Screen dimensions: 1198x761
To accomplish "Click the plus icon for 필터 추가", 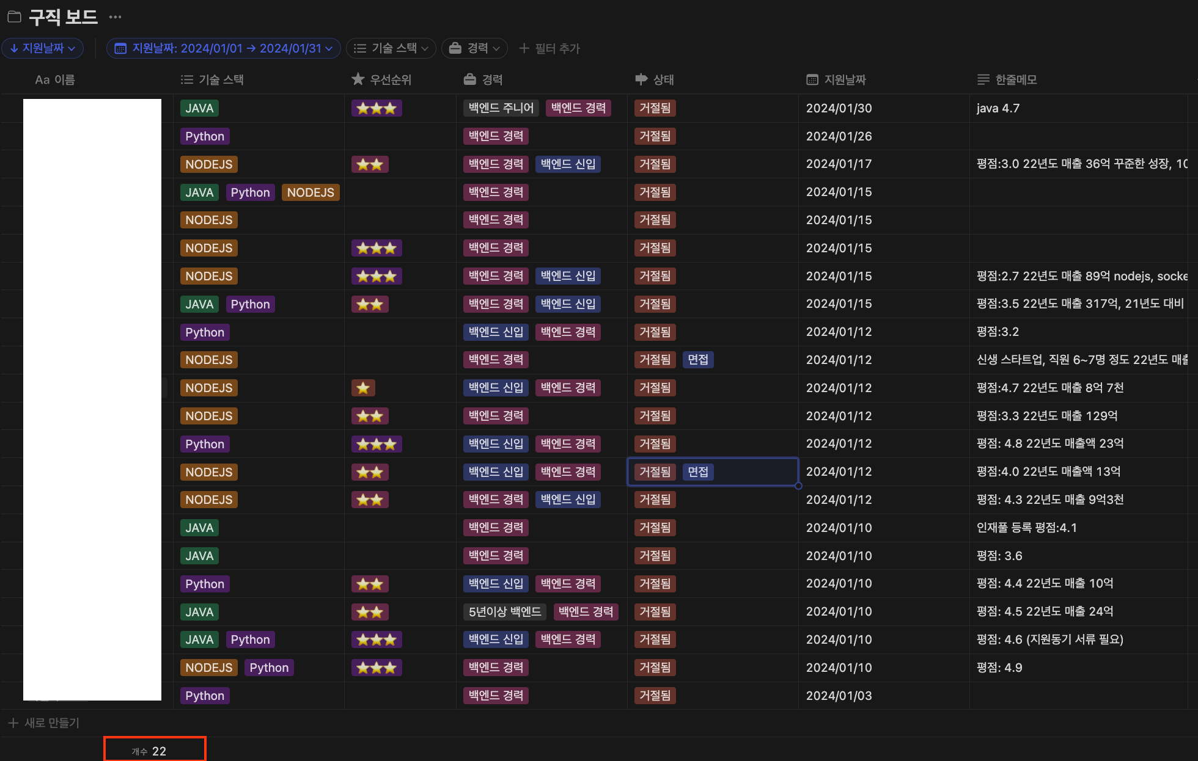I will coord(524,48).
